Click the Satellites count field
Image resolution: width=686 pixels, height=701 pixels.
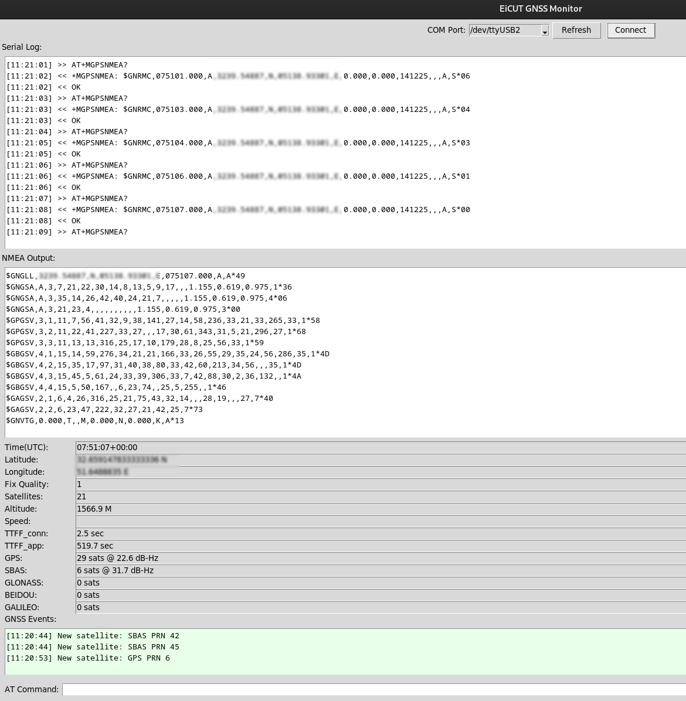(235, 496)
